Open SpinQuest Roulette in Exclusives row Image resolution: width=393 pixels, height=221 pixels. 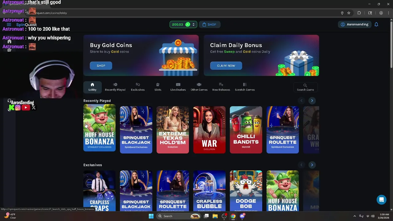pos(173,191)
